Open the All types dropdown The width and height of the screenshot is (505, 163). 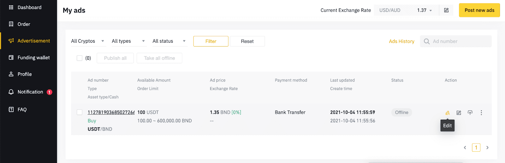coord(129,41)
